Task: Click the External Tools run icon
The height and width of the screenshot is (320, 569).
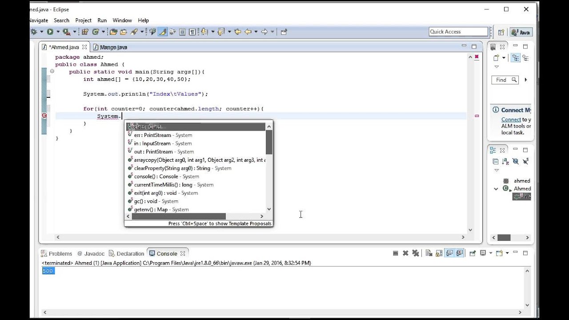Action: click(x=66, y=32)
